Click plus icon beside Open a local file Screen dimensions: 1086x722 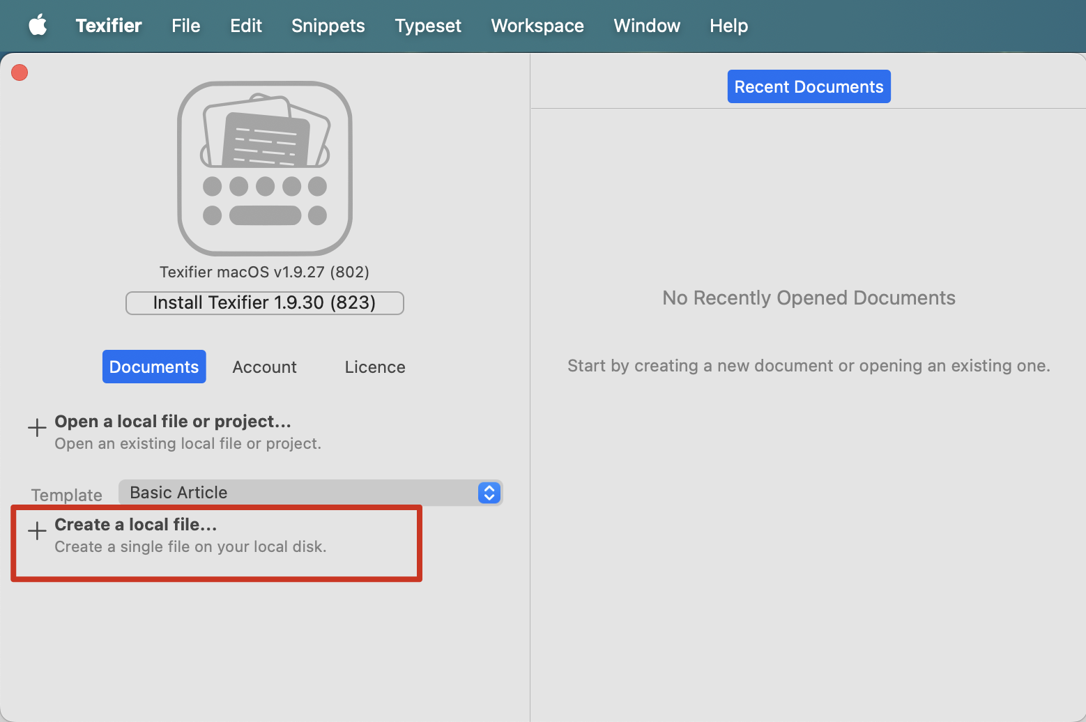tap(37, 427)
